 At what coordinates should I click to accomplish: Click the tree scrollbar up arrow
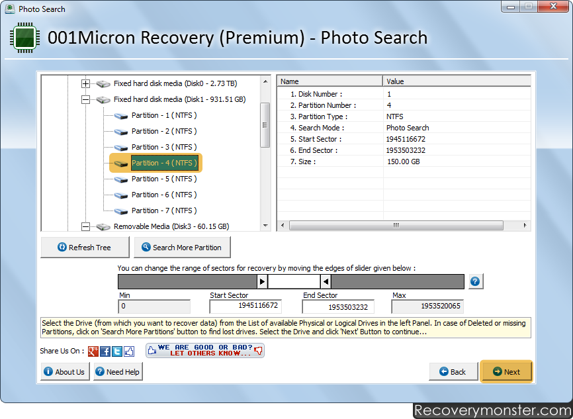[x=265, y=81]
